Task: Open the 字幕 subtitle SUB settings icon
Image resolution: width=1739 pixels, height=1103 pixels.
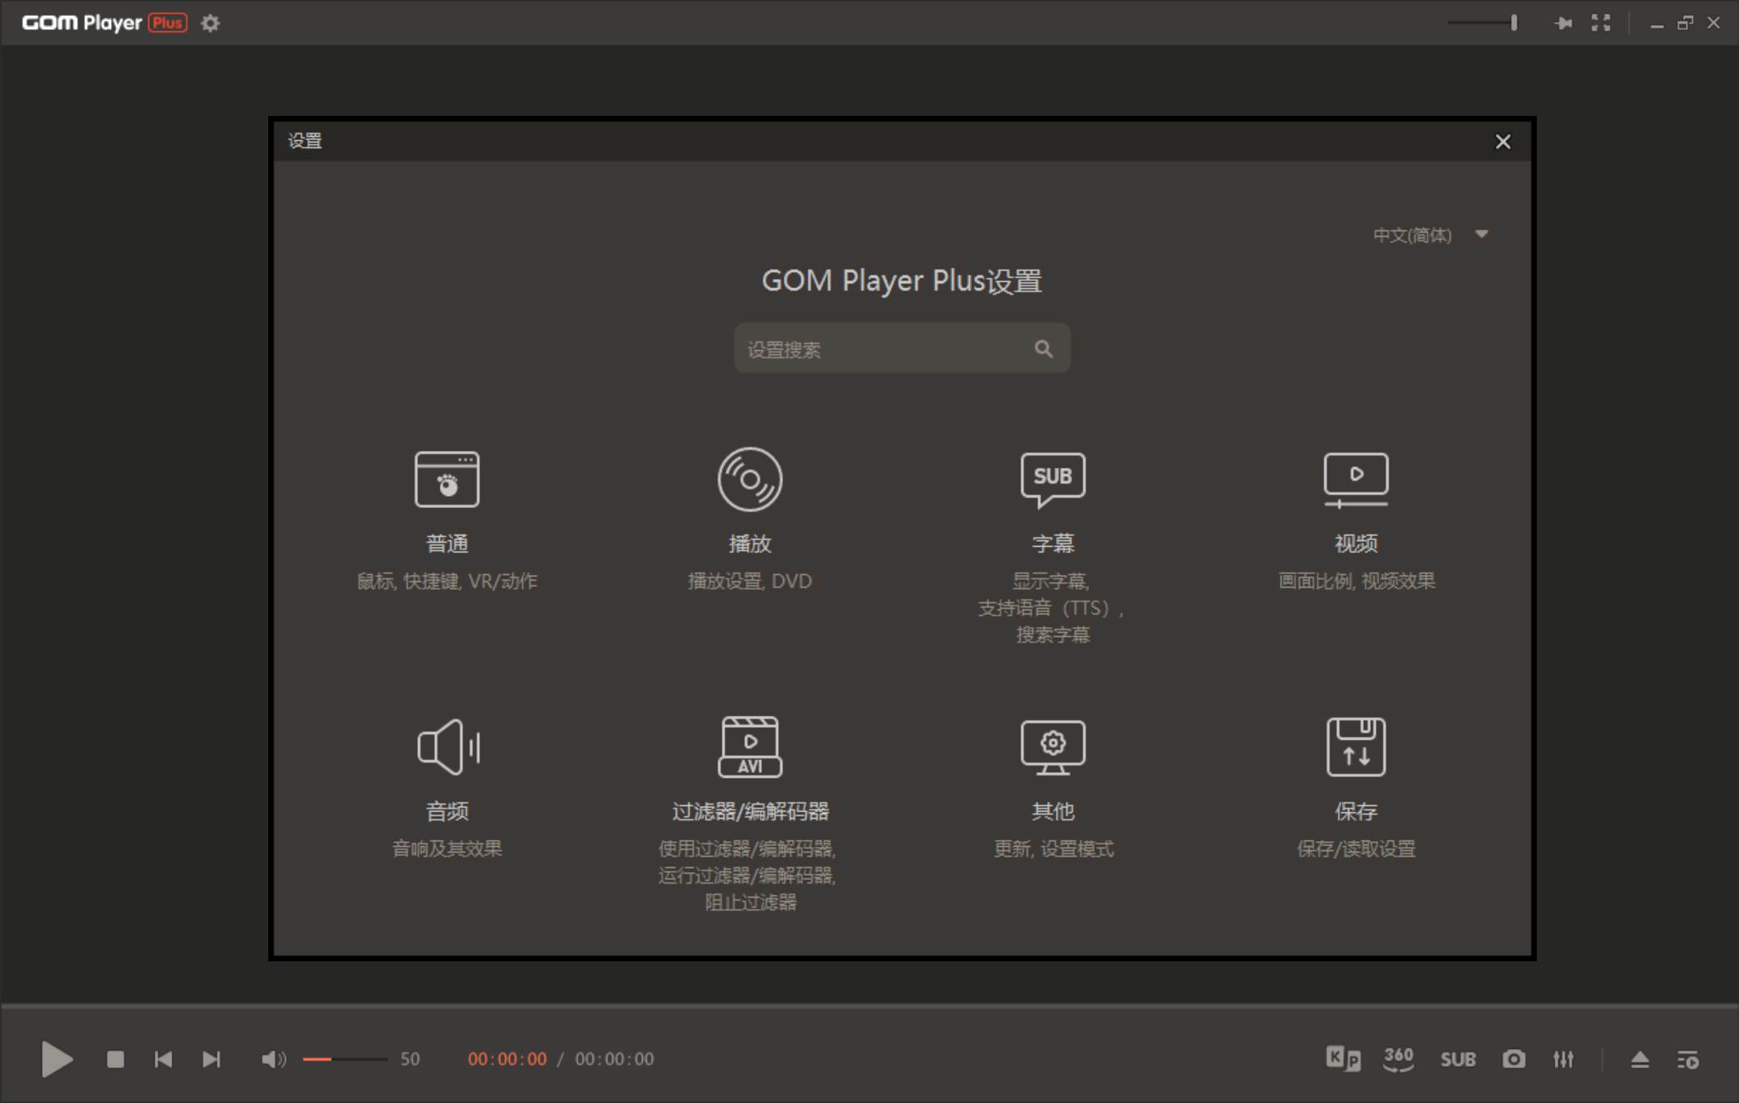Action: [1053, 480]
